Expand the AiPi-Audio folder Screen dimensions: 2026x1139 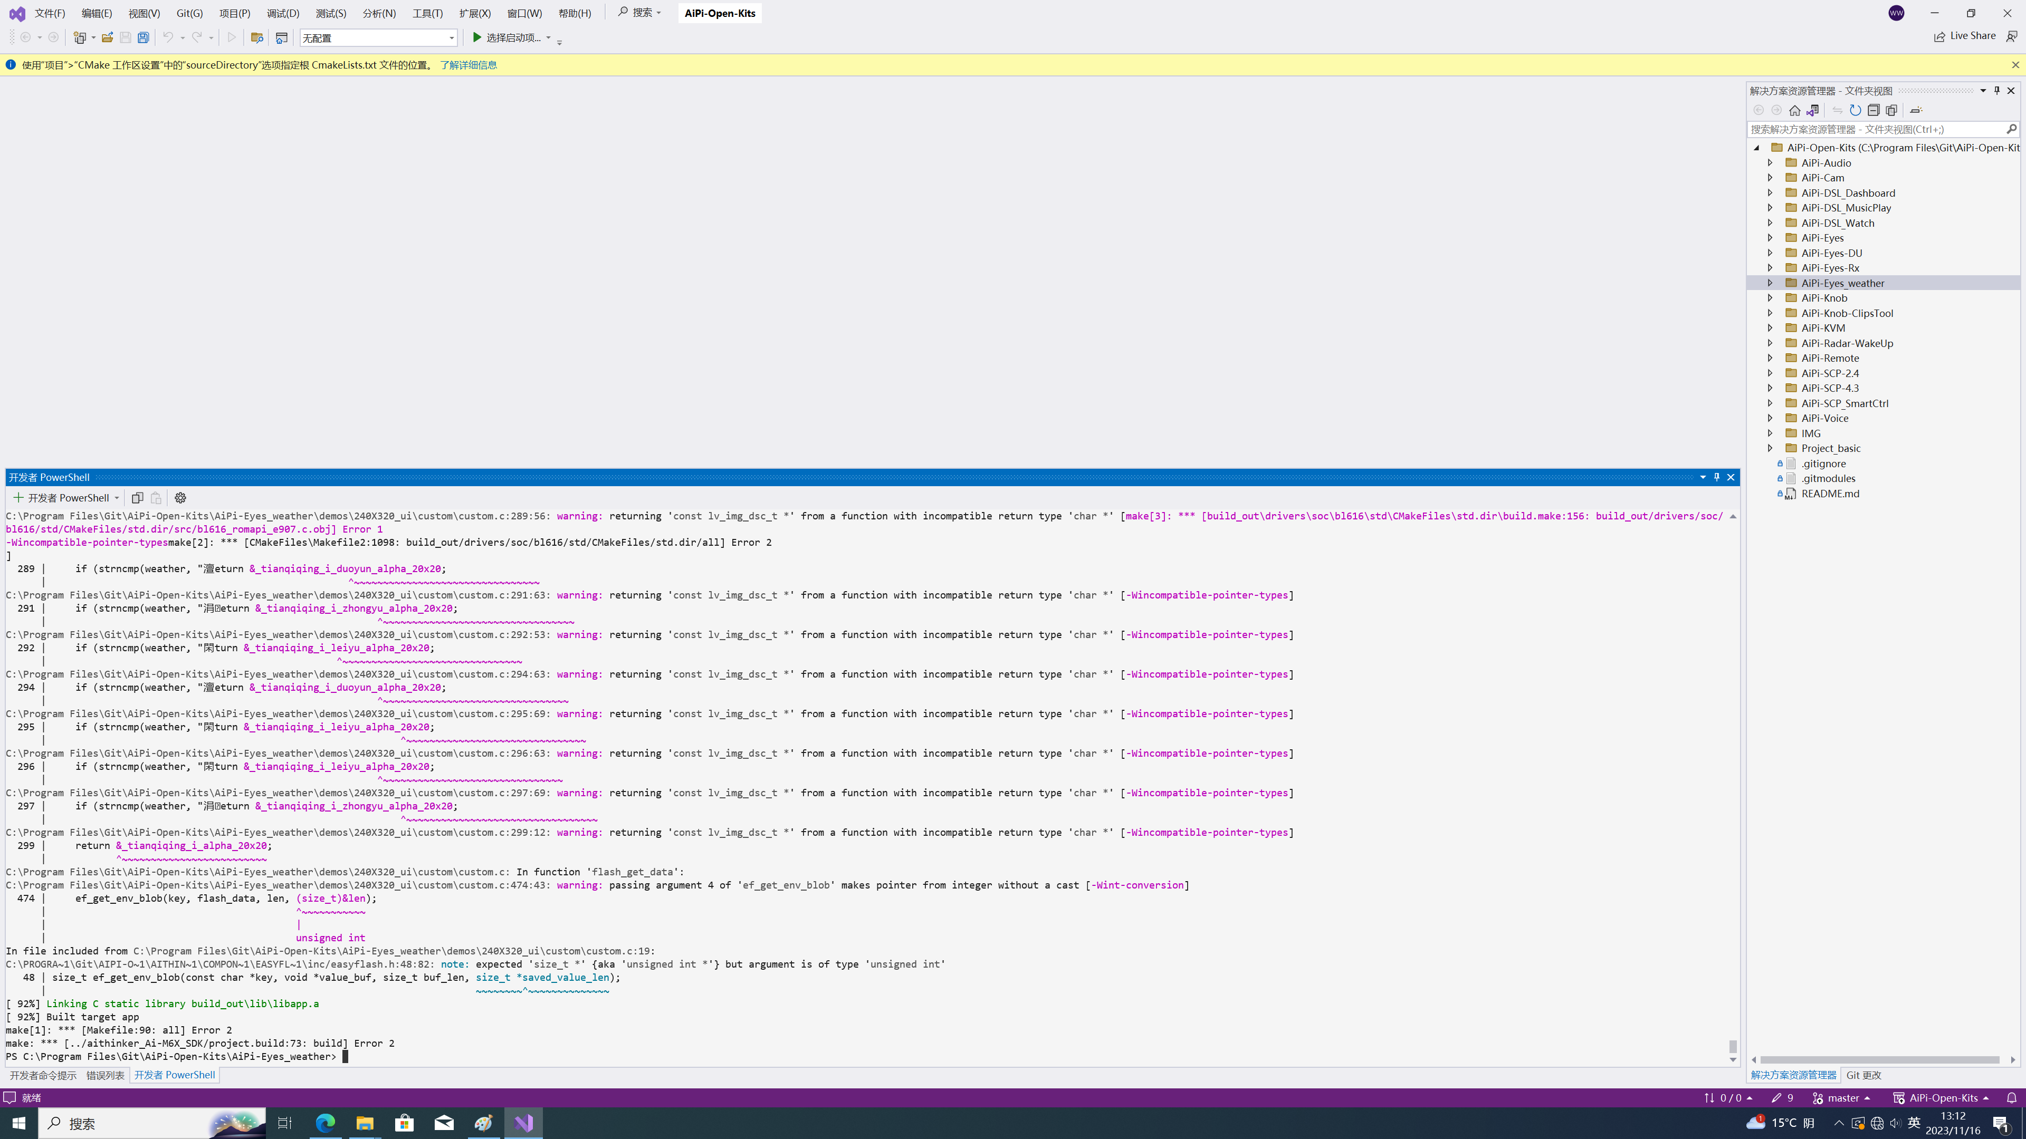tap(1770, 163)
